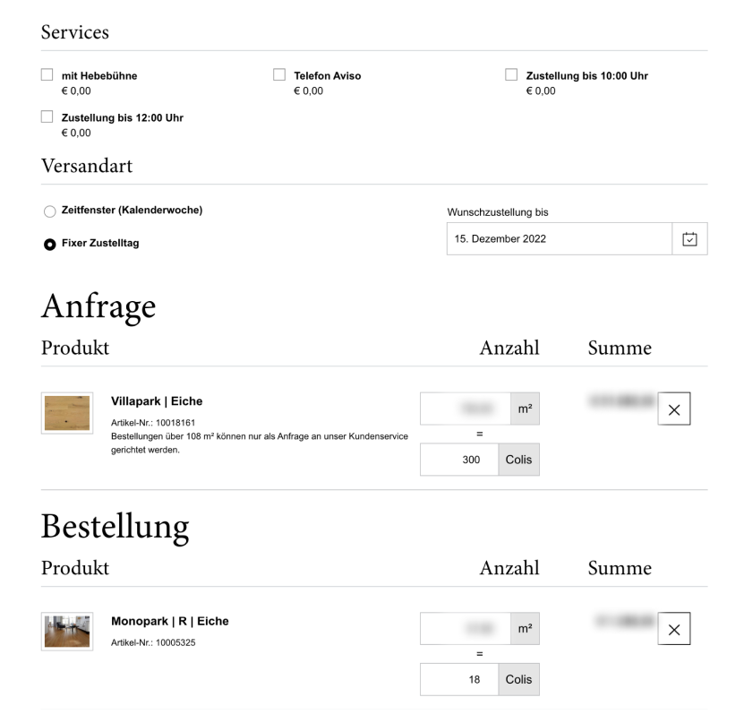The image size is (744, 723).
Task: Click the Colis unit below Monopark quantity
Action: (x=519, y=679)
